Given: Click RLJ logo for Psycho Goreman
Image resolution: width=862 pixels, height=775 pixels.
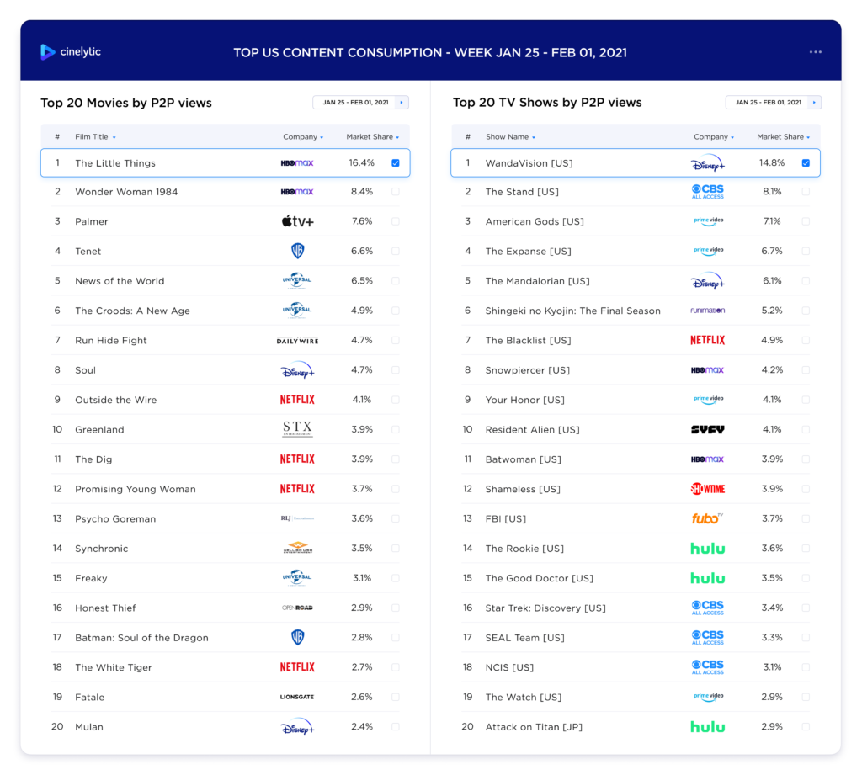Looking at the screenshot, I should [297, 518].
